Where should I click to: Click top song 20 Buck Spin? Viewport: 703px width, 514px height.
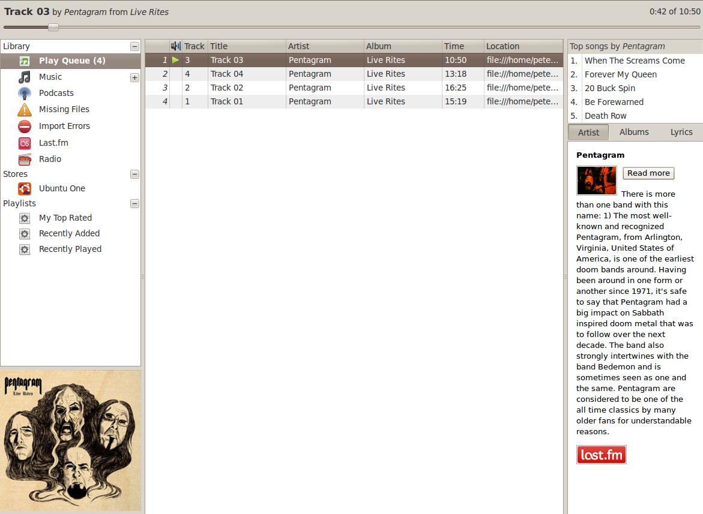pyautogui.click(x=610, y=88)
